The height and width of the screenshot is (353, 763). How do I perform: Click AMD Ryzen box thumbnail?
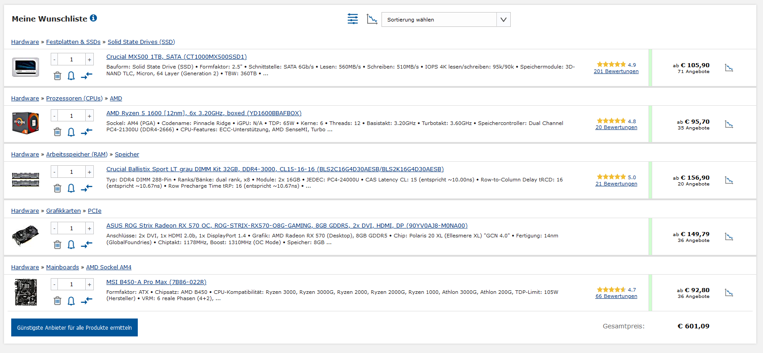click(x=26, y=123)
